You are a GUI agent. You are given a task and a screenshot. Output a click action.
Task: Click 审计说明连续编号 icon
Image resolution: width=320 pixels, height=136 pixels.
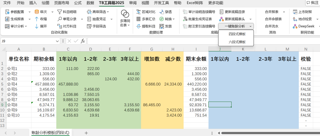click(x=185, y=12)
